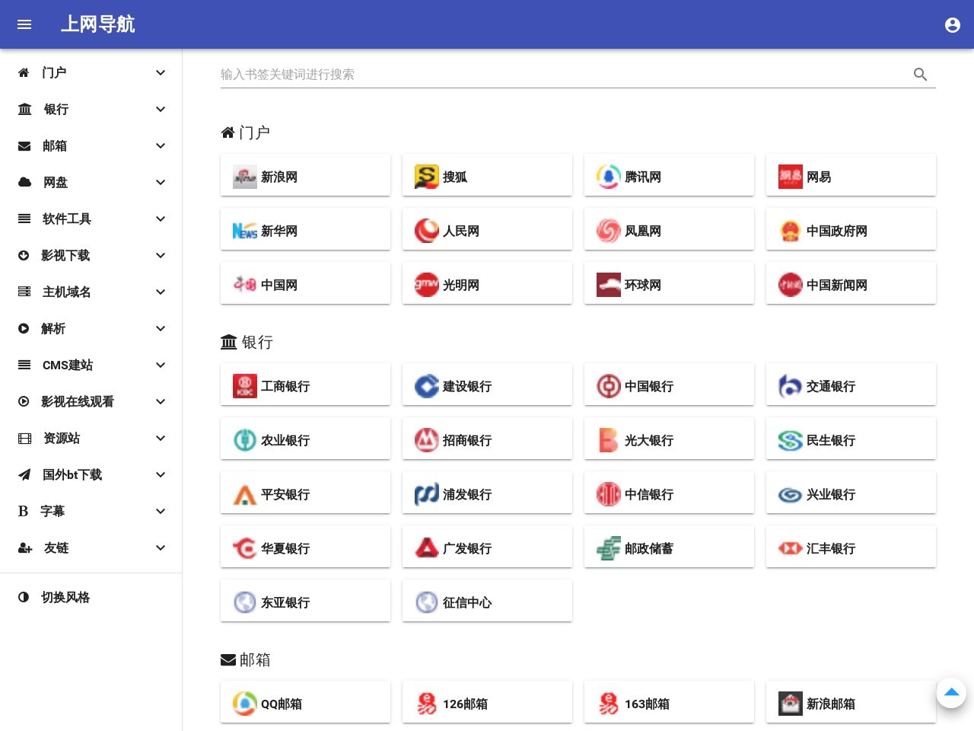Screen dimensions: 974x731
Task: Click the user account icon
Action: [953, 24]
